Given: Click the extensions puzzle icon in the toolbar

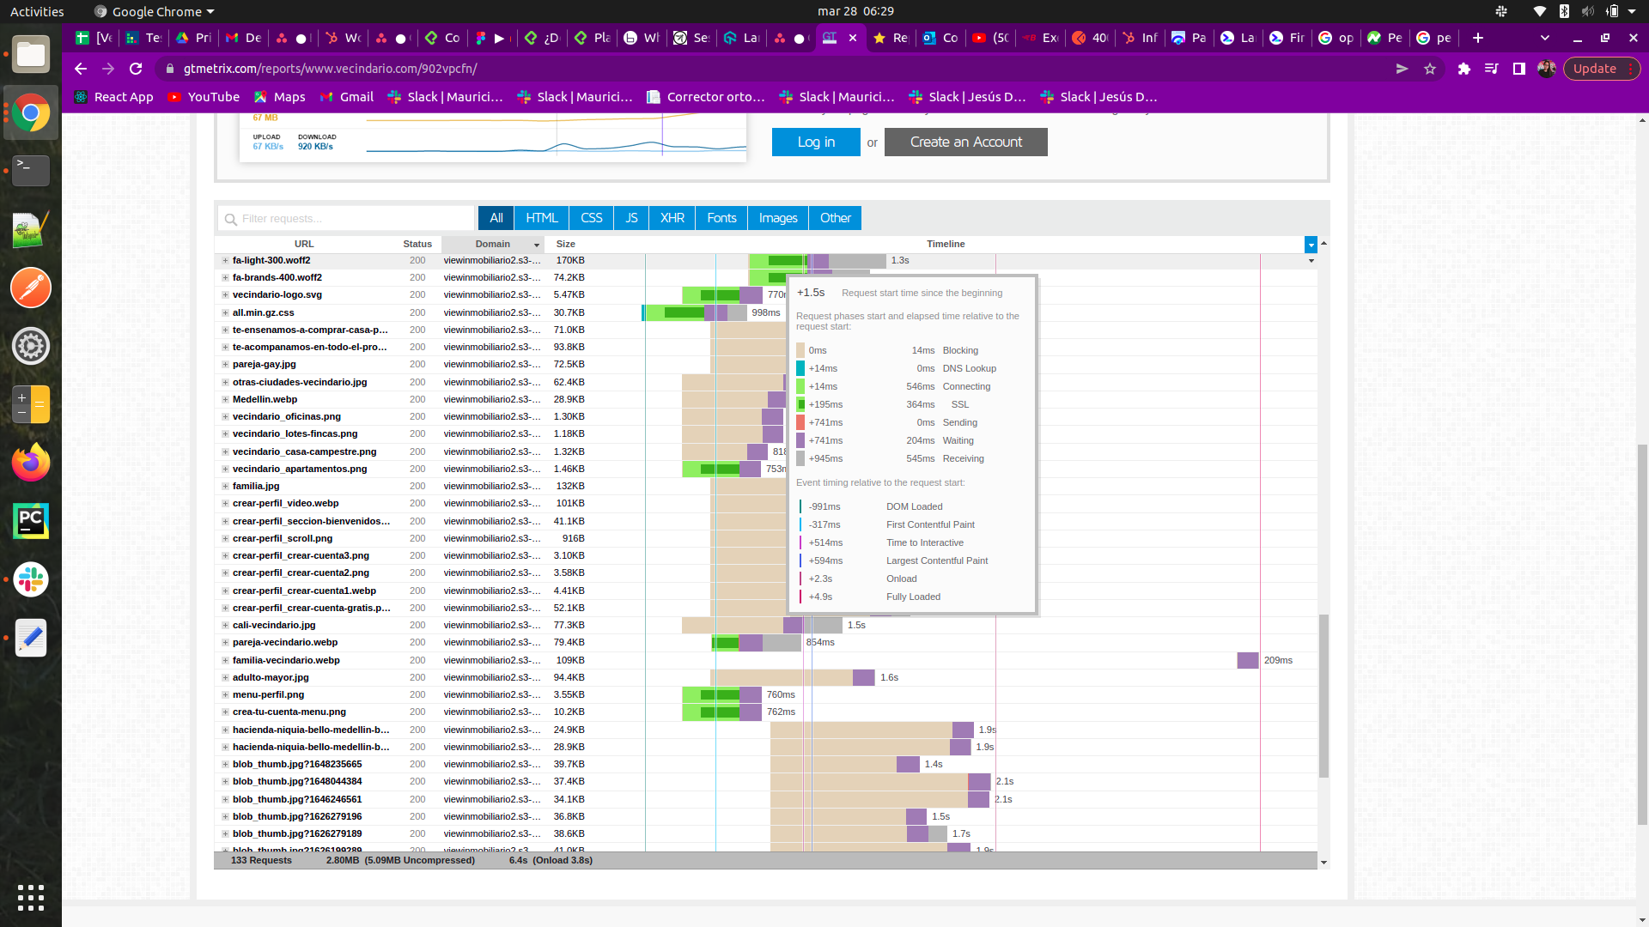Looking at the screenshot, I should click(x=1464, y=69).
